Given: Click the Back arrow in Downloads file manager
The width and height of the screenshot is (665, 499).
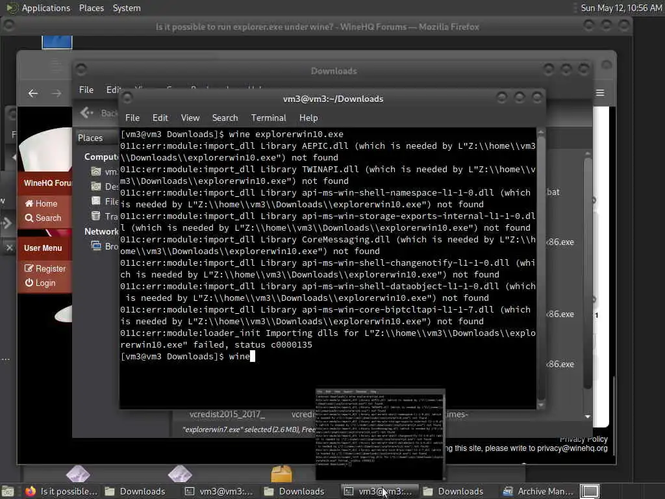Looking at the screenshot, I should (87, 112).
